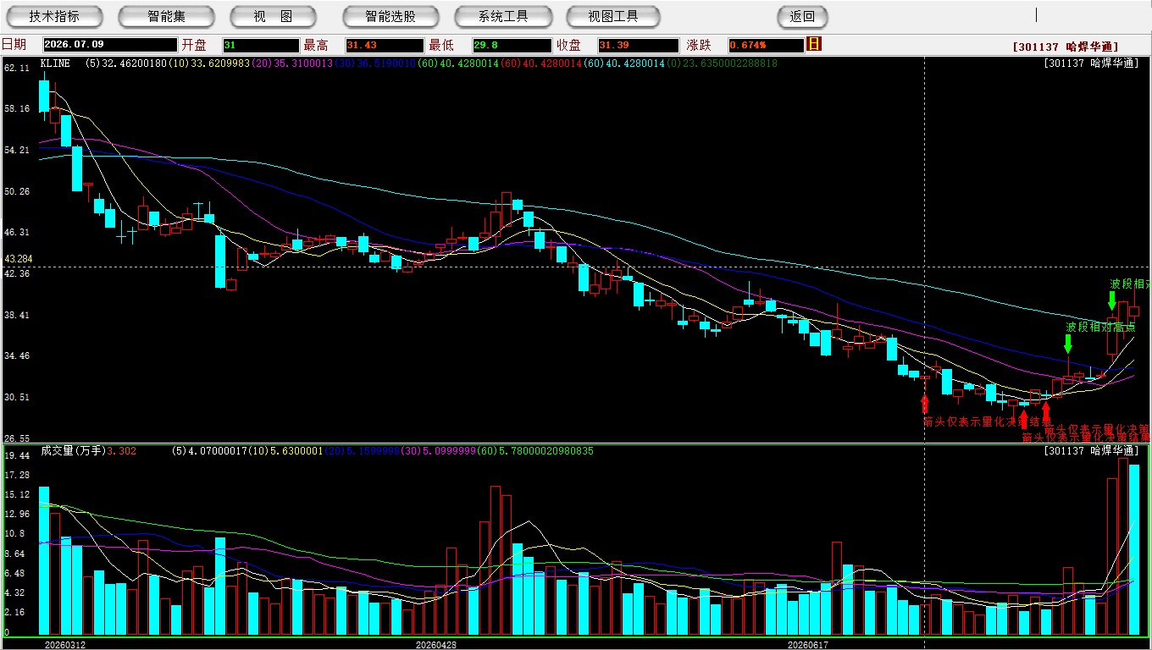Click the 涨跌 value field showing 0.674%

click(x=765, y=45)
